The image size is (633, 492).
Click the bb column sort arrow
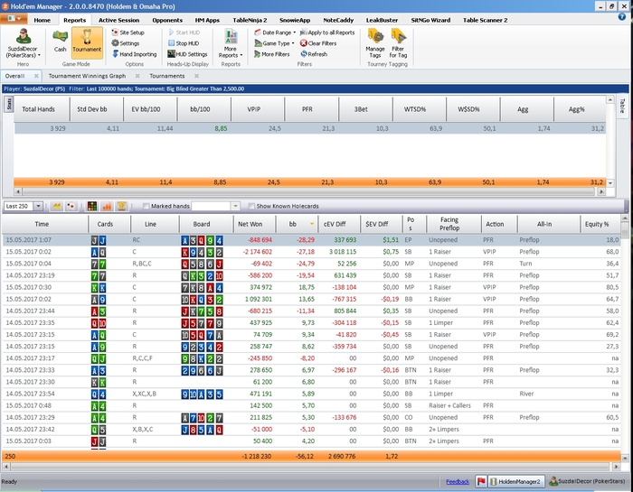click(312, 224)
